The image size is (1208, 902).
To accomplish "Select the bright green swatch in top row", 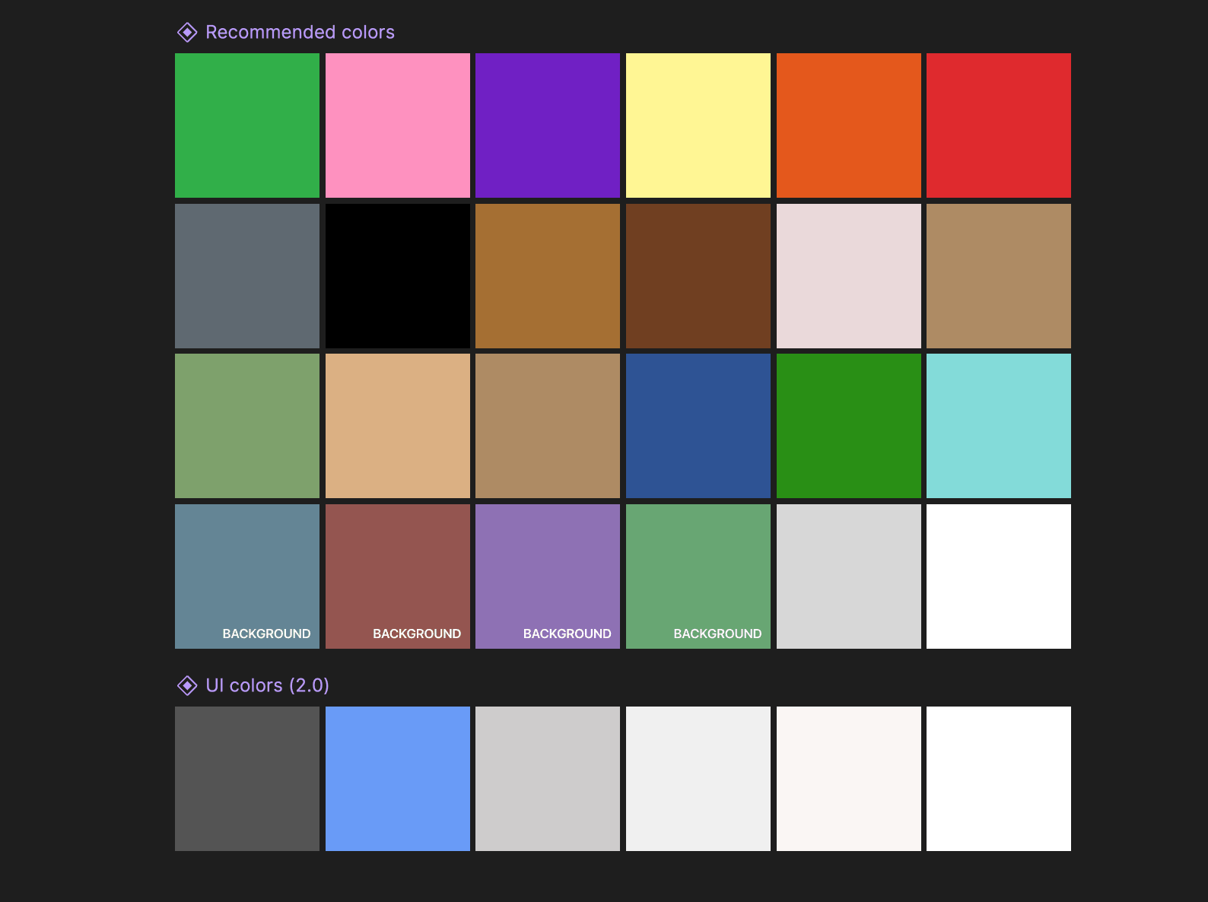I will (247, 125).
